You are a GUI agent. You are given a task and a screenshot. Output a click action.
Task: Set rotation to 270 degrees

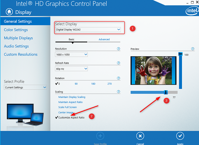[110, 84]
